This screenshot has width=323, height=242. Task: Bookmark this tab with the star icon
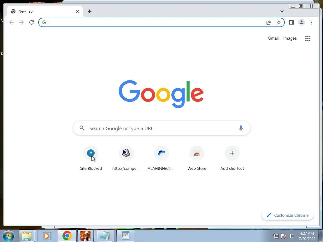pyautogui.click(x=279, y=22)
